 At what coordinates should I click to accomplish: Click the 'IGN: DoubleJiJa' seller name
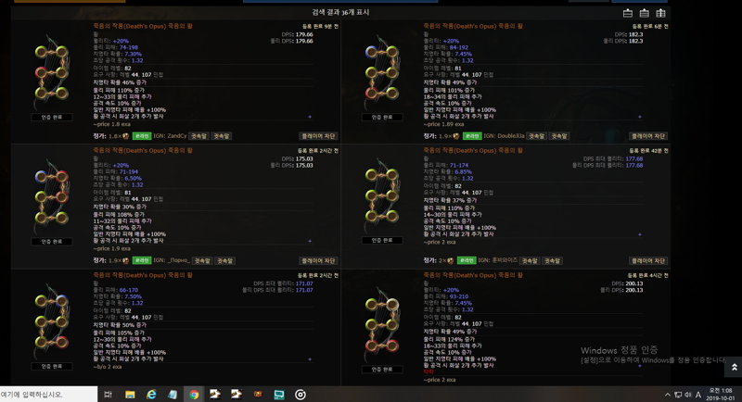[x=504, y=136]
